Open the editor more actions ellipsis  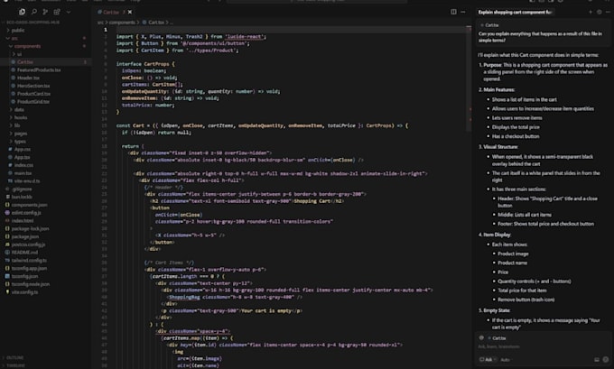point(463,12)
